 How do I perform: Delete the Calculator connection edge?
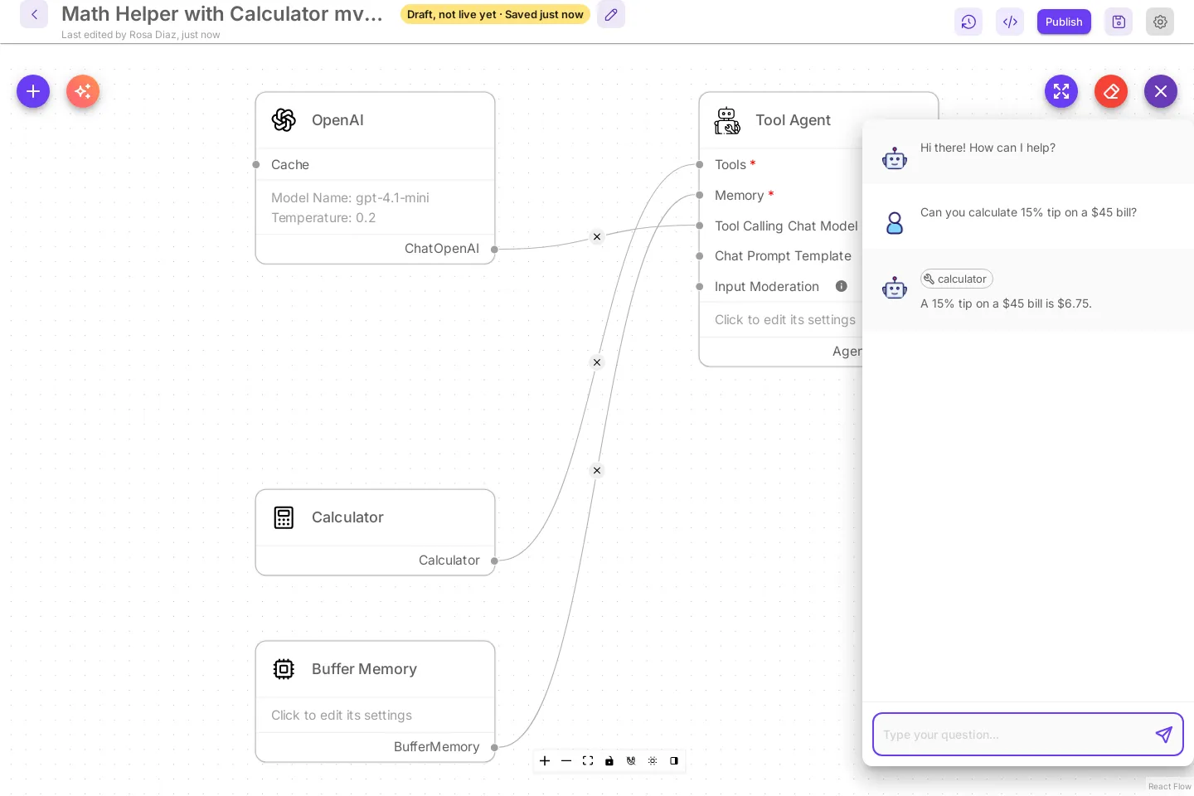point(597,362)
